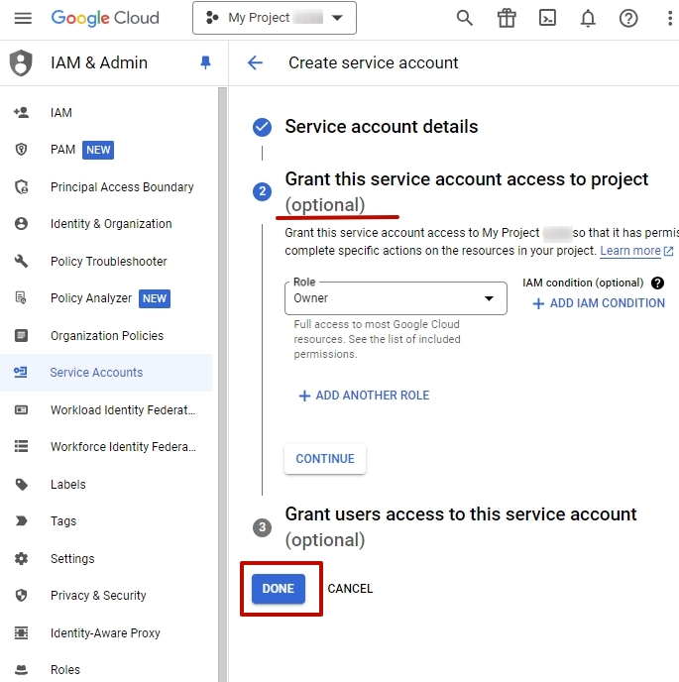The width and height of the screenshot is (679, 682).
Task: Click the Google Cloud logo
Action: click(x=105, y=18)
